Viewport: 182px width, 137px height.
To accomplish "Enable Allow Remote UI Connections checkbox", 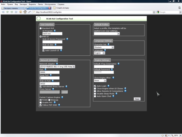I will [x=95, y=91].
